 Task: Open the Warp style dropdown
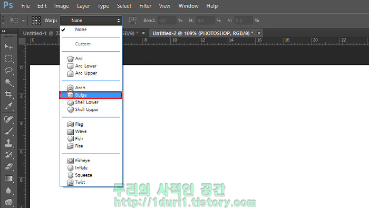point(91,21)
